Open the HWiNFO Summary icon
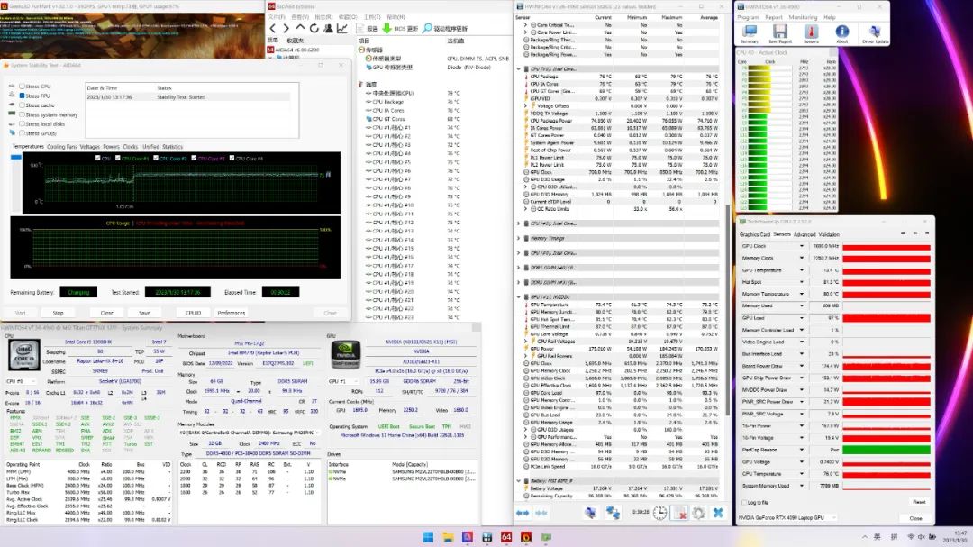Image resolution: width=973 pixels, height=547 pixels. (x=749, y=33)
